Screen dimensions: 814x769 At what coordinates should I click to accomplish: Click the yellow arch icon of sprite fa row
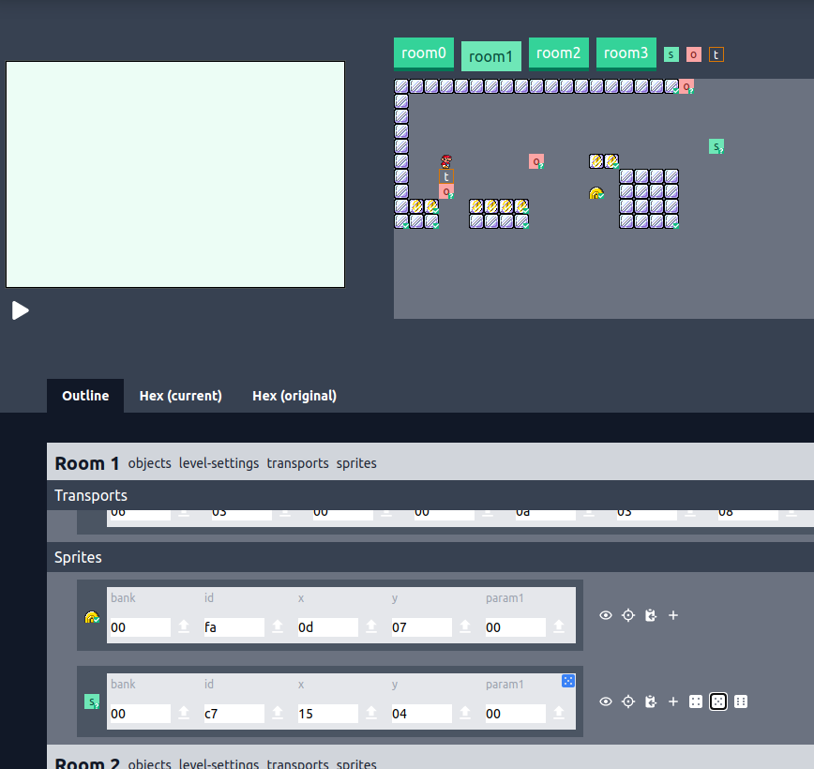click(92, 617)
